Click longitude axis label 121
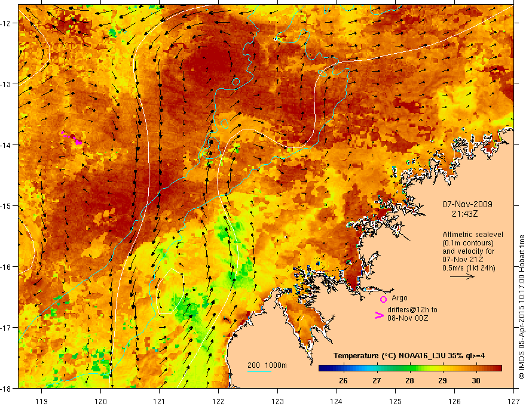Screen dimensions: 526x406 160,401
